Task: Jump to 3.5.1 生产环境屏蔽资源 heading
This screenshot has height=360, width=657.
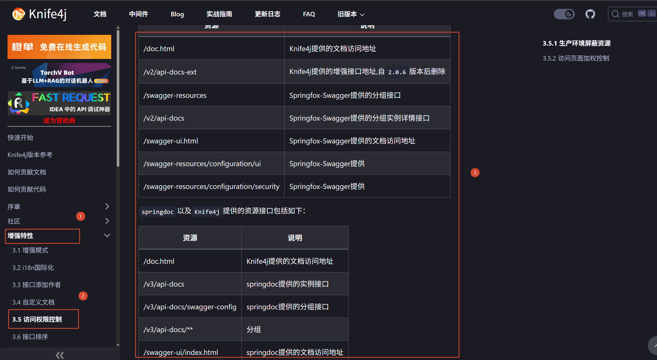Action: pos(577,43)
